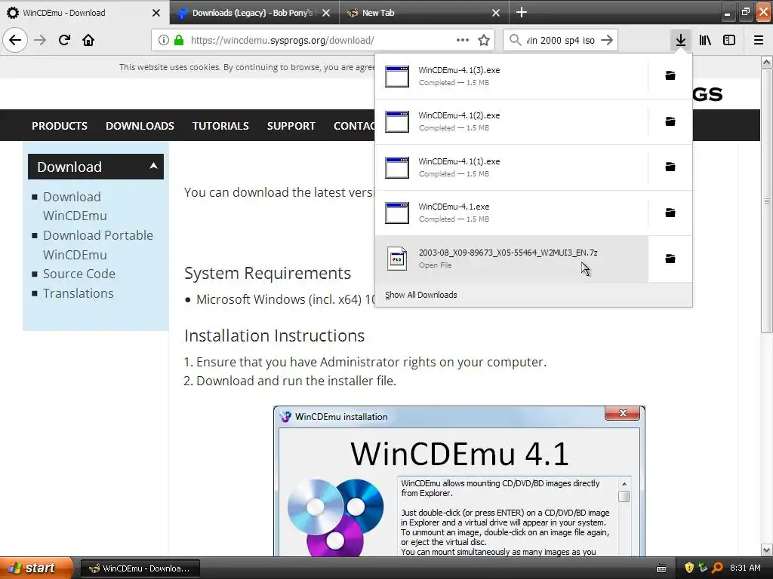Click the orange magnifier tray icon
Screen dimensions: 773x579
pyautogui.click(x=717, y=568)
